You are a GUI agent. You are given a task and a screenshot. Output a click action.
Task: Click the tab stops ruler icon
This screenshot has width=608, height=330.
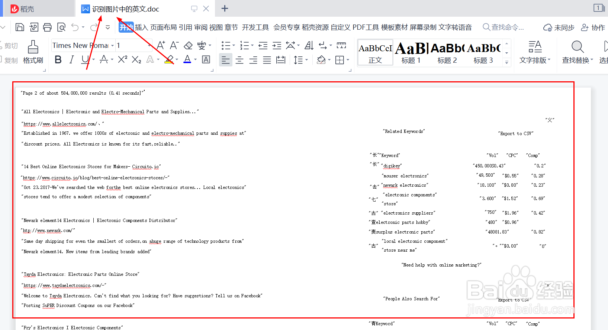341,45
